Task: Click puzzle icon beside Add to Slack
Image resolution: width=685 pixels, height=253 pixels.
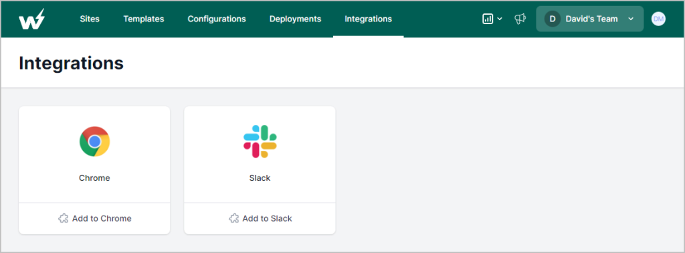Action: (233, 218)
